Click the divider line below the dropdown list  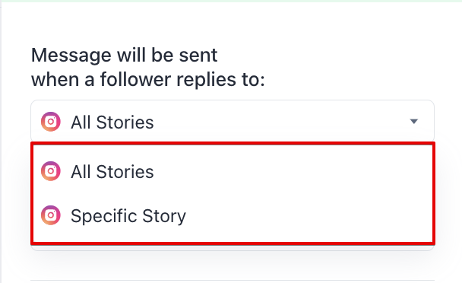click(233, 280)
